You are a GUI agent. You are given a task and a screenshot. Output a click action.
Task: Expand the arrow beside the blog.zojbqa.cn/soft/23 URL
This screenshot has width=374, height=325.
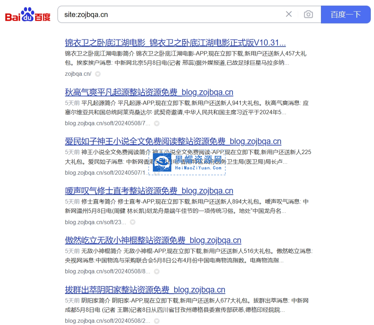[x=133, y=222]
